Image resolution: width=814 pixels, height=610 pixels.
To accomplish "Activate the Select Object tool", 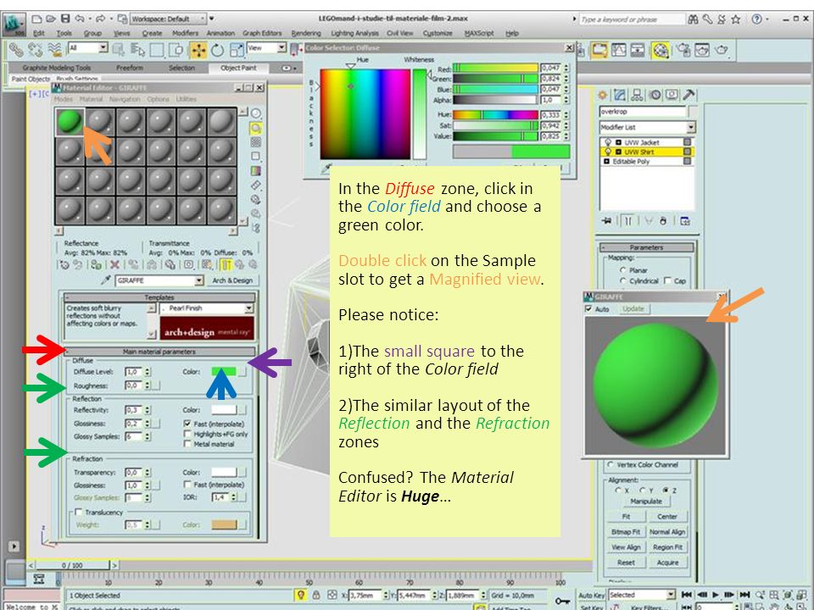I will [x=119, y=50].
